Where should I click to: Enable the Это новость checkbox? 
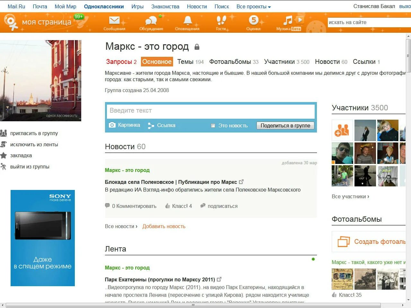(213, 125)
